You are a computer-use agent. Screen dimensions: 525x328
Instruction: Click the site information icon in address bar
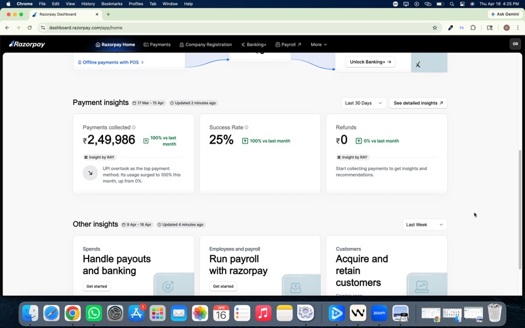point(43,28)
